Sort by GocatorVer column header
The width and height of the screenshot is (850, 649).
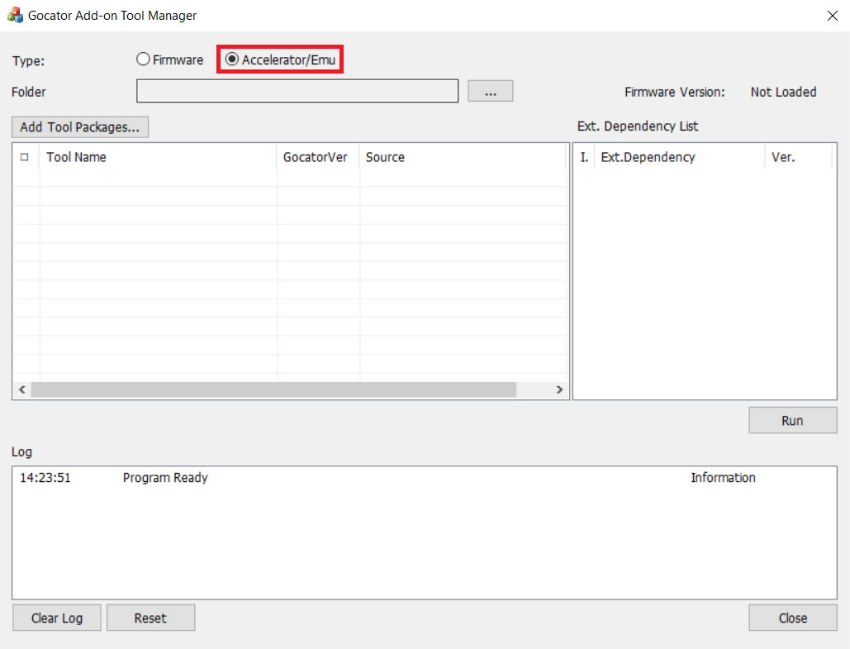(x=318, y=157)
